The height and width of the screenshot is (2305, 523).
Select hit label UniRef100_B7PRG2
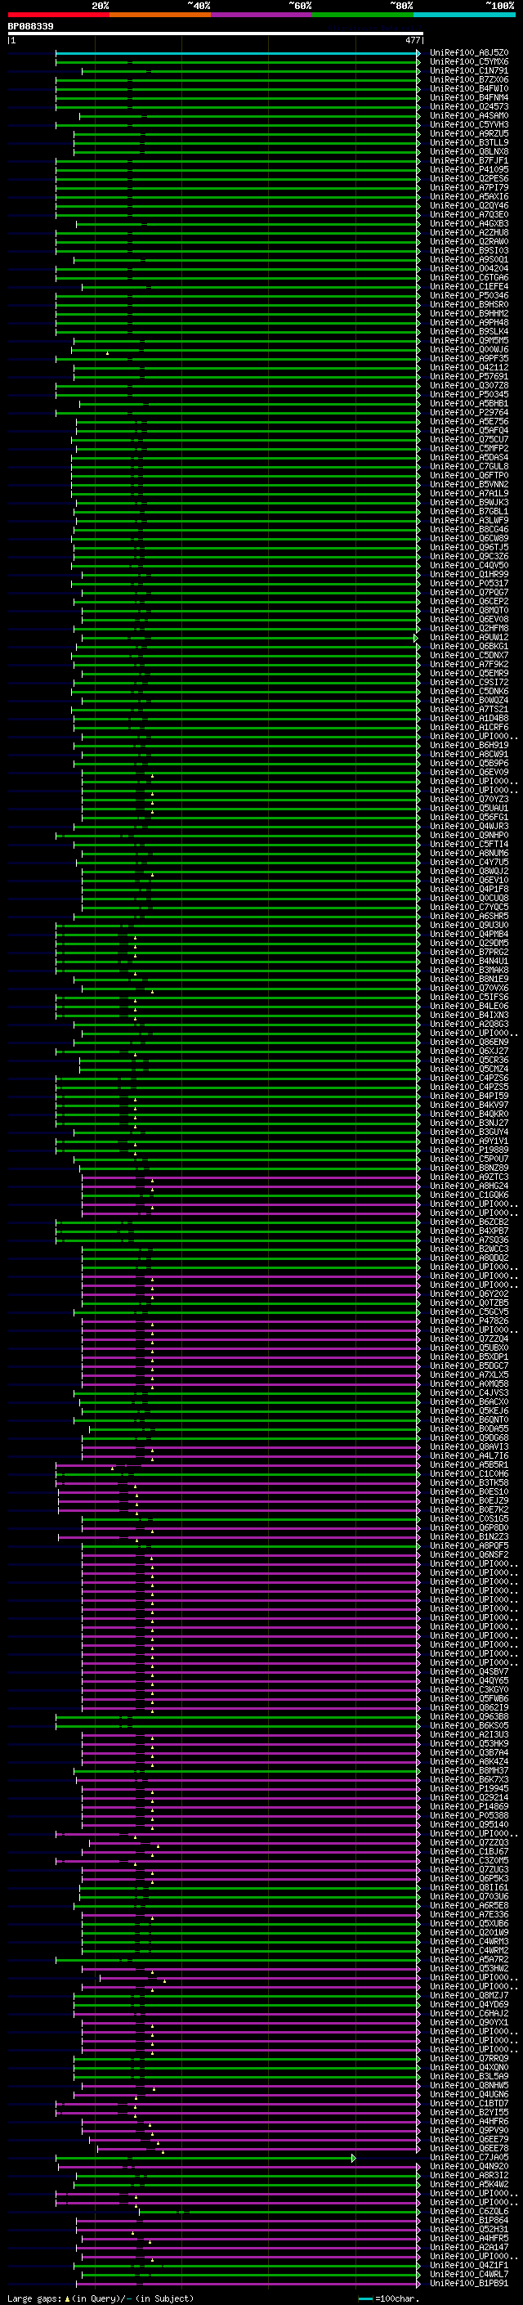(x=469, y=951)
